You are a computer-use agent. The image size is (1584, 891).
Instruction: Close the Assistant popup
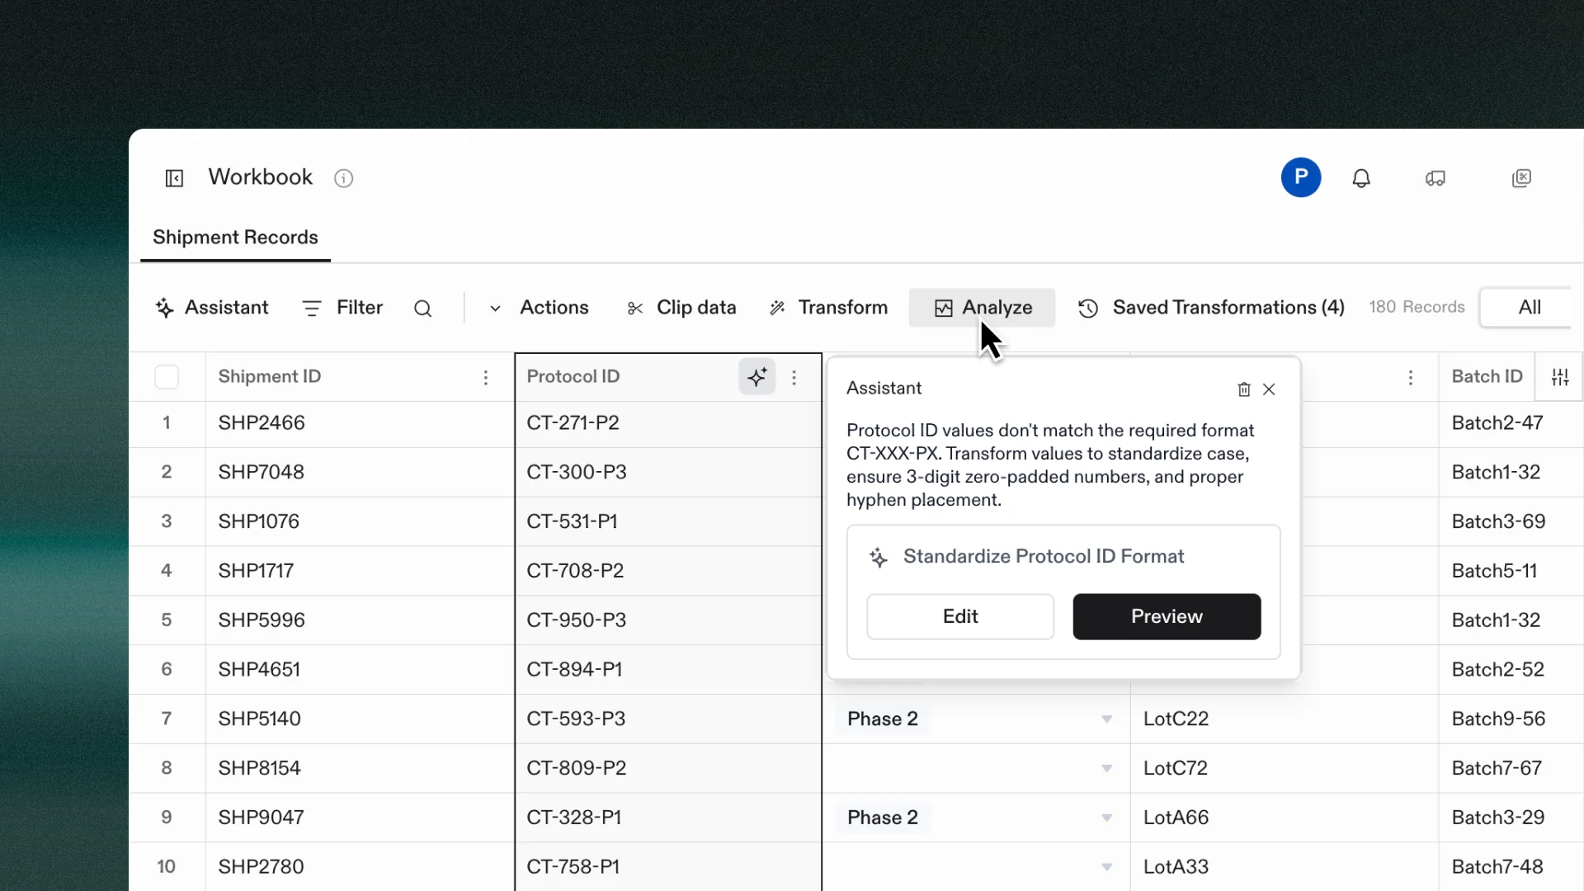click(x=1269, y=389)
